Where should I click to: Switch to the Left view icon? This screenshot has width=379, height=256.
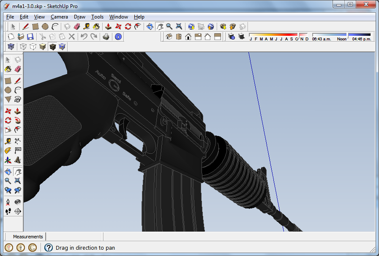pyautogui.click(x=217, y=37)
